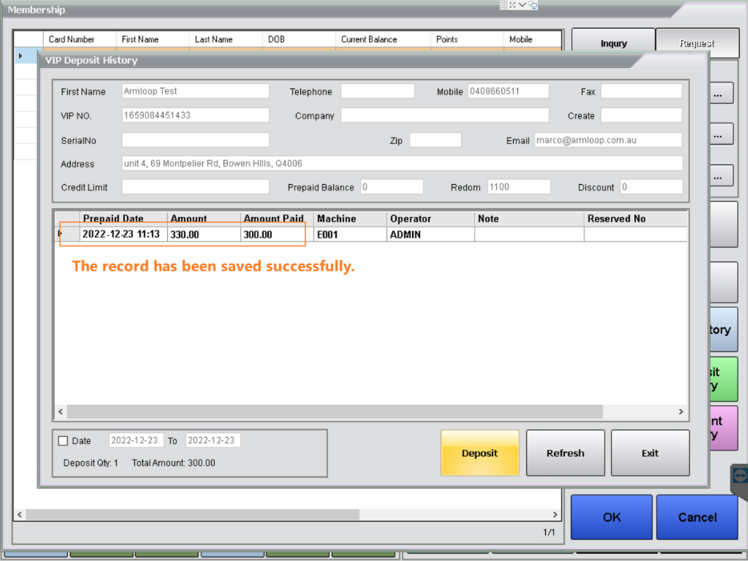Click the start date field

tap(136, 440)
